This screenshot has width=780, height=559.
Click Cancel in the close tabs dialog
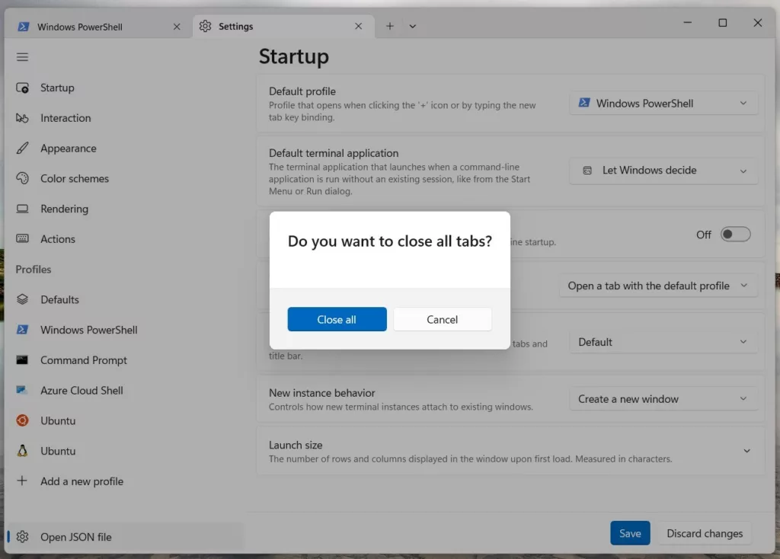coord(443,319)
